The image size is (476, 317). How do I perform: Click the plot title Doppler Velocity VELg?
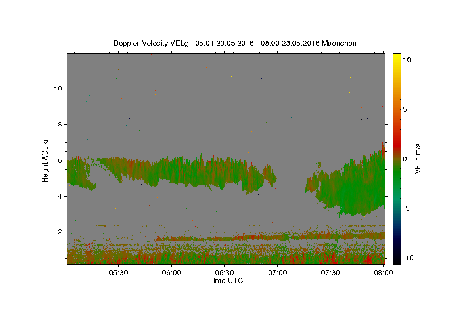point(151,43)
